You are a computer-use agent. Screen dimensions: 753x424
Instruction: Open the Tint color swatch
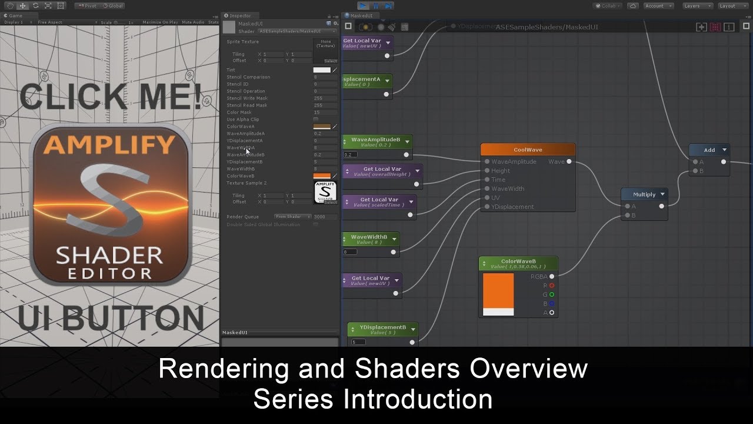click(322, 70)
